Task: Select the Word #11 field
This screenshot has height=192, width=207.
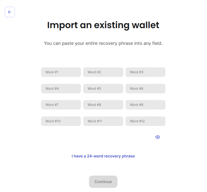Action: [x=103, y=121]
